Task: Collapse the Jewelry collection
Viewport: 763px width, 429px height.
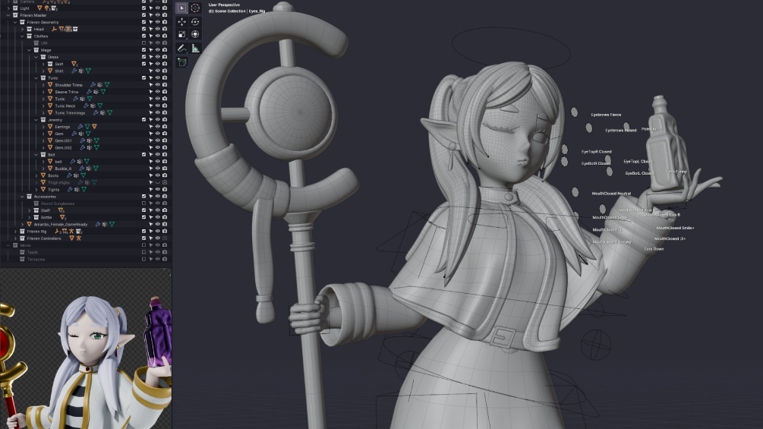Action: pyautogui.click(x=36, y=120)
